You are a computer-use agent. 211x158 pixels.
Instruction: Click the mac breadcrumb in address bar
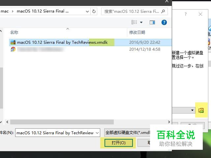pyautogui.click(x=4, y=11)
